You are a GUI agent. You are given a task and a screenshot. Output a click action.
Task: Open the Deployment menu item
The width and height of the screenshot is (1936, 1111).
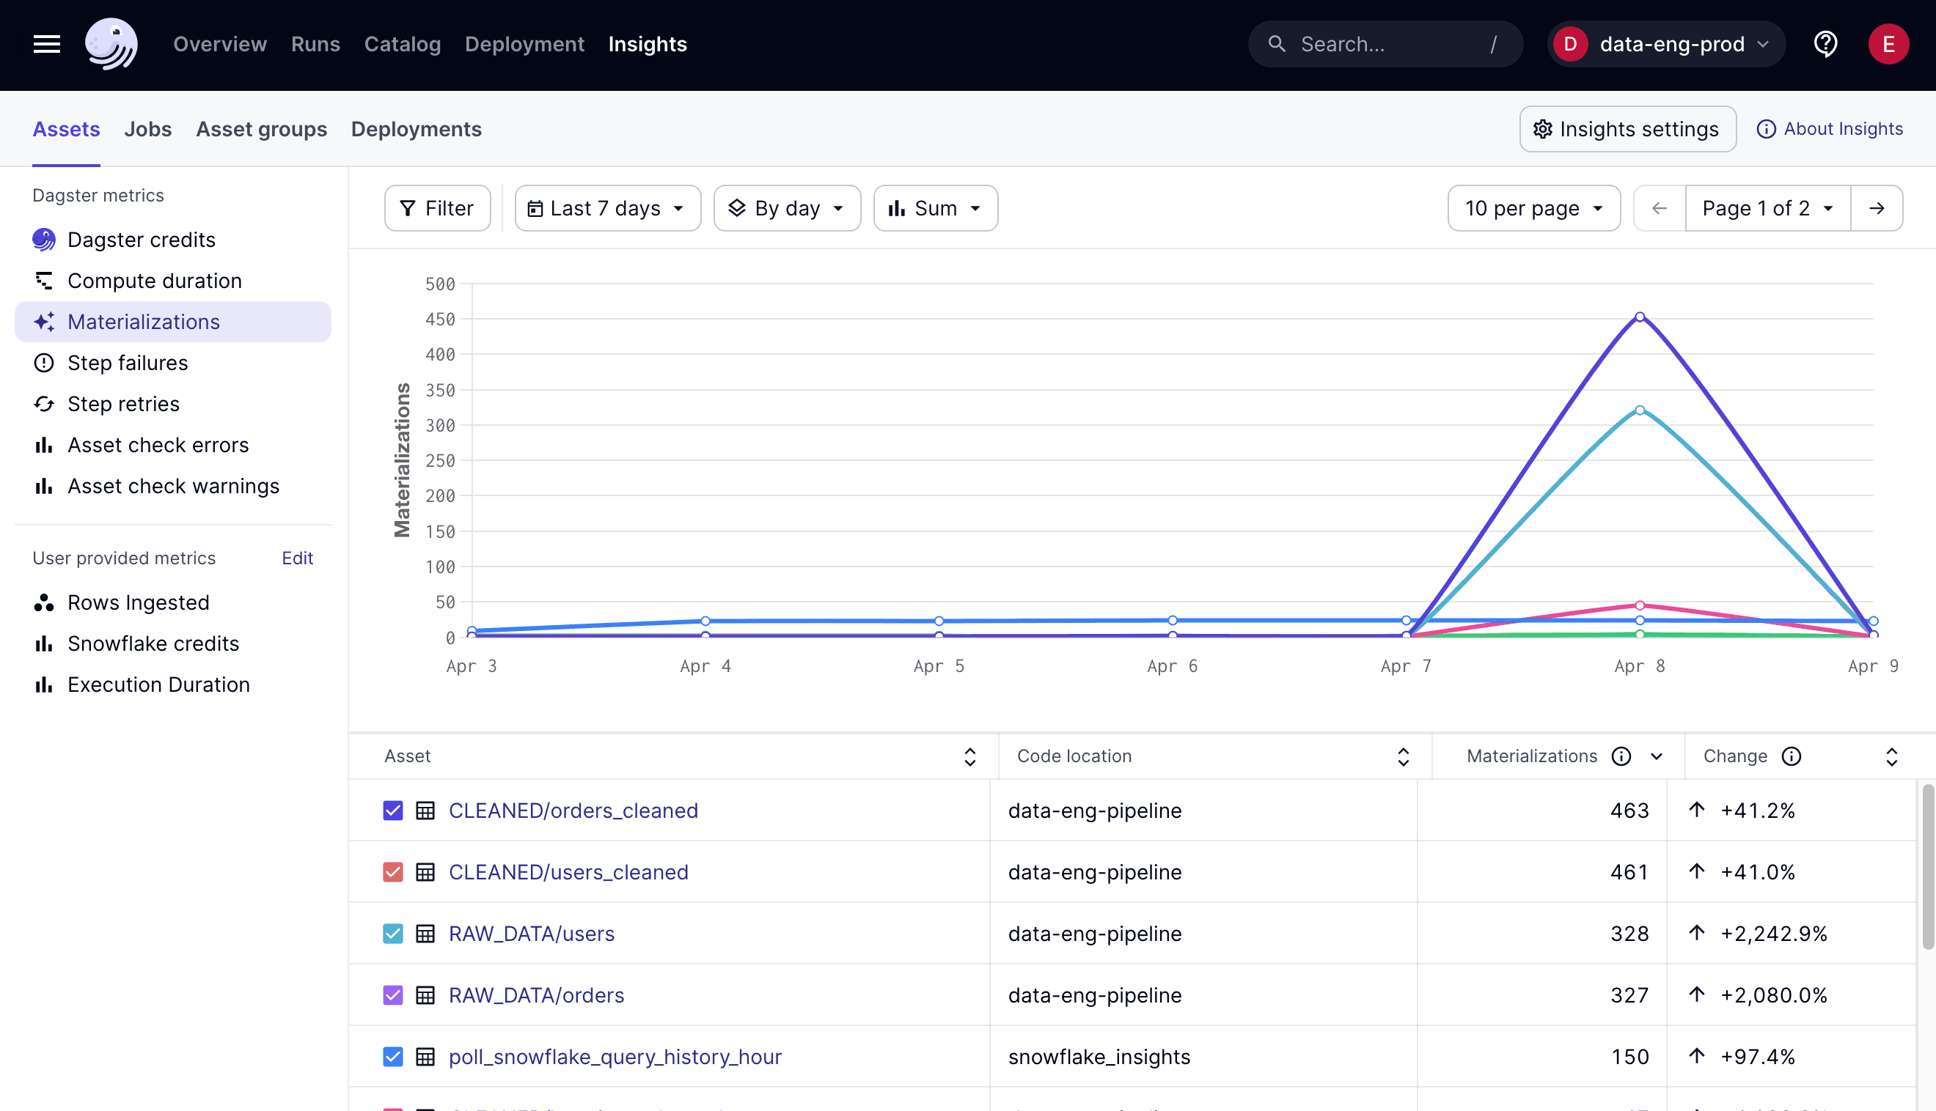pos(524,43)
